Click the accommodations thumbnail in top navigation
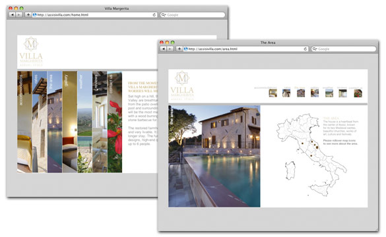This screenshot has height=237, width=386. (x=273, y=93)
